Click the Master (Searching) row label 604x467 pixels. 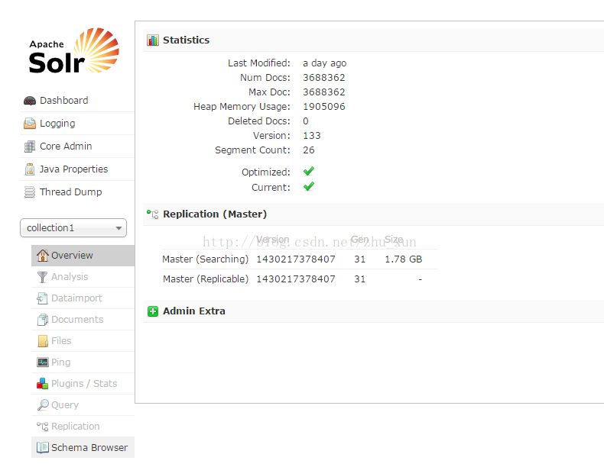coord(206,259)
